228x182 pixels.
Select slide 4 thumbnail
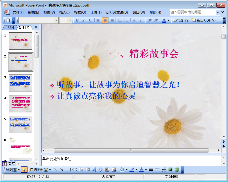point(20,104)
